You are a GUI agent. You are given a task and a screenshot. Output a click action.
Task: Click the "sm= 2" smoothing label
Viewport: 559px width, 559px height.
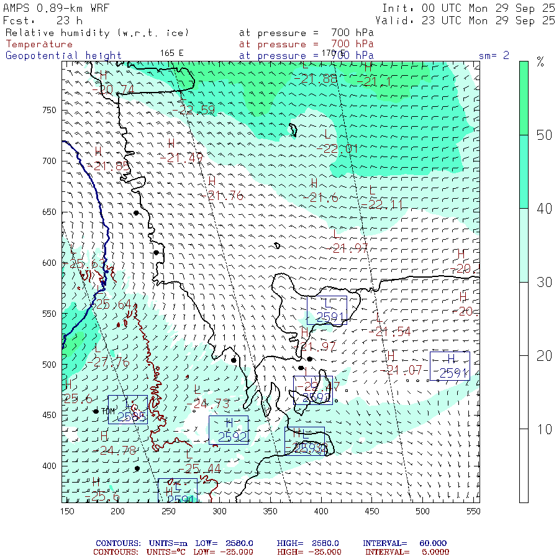point(494,55)
